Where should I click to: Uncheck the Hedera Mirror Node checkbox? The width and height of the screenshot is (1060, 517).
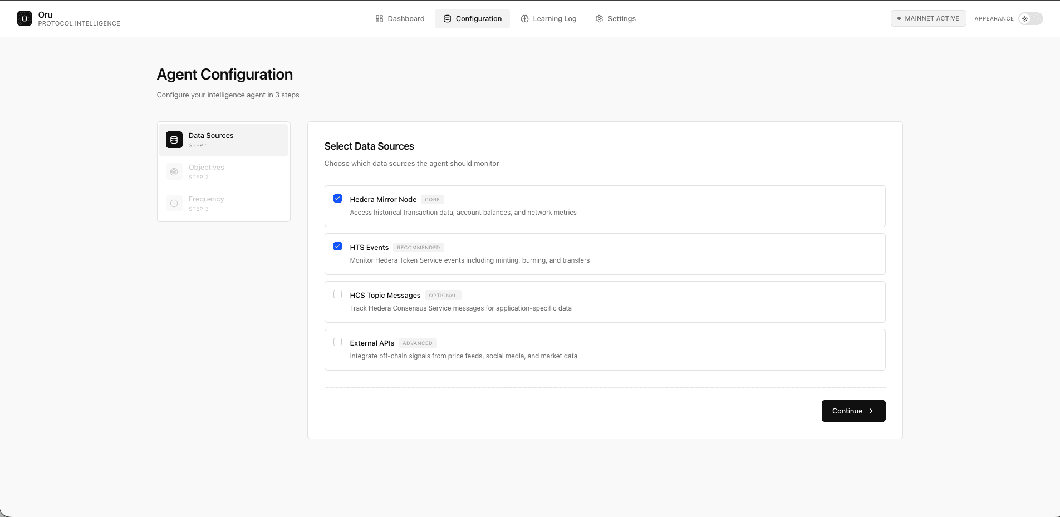tap(337, 198)
